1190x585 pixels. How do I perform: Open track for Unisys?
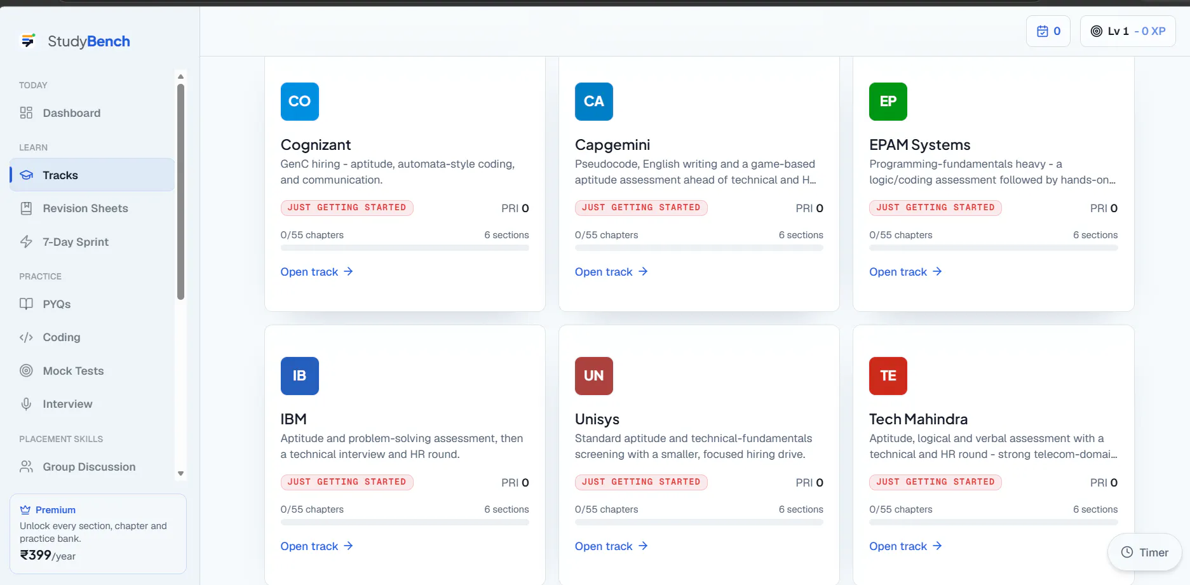click(x=611, y=546)
